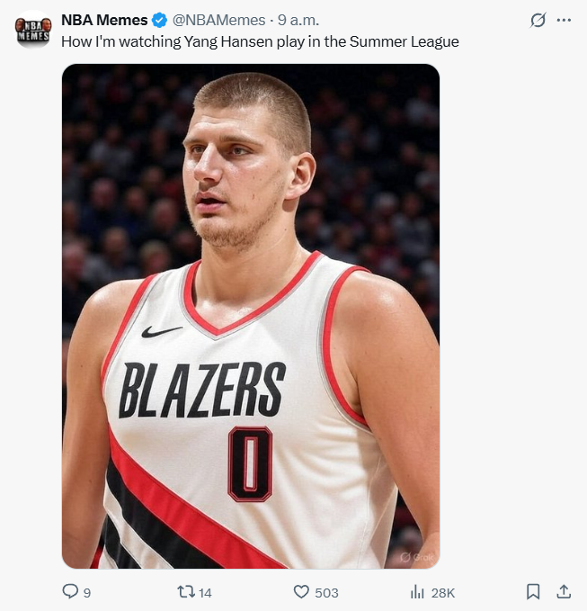Open the NBA Memes display name link
This screenshot has width=587, height=611.
(104, 20)
